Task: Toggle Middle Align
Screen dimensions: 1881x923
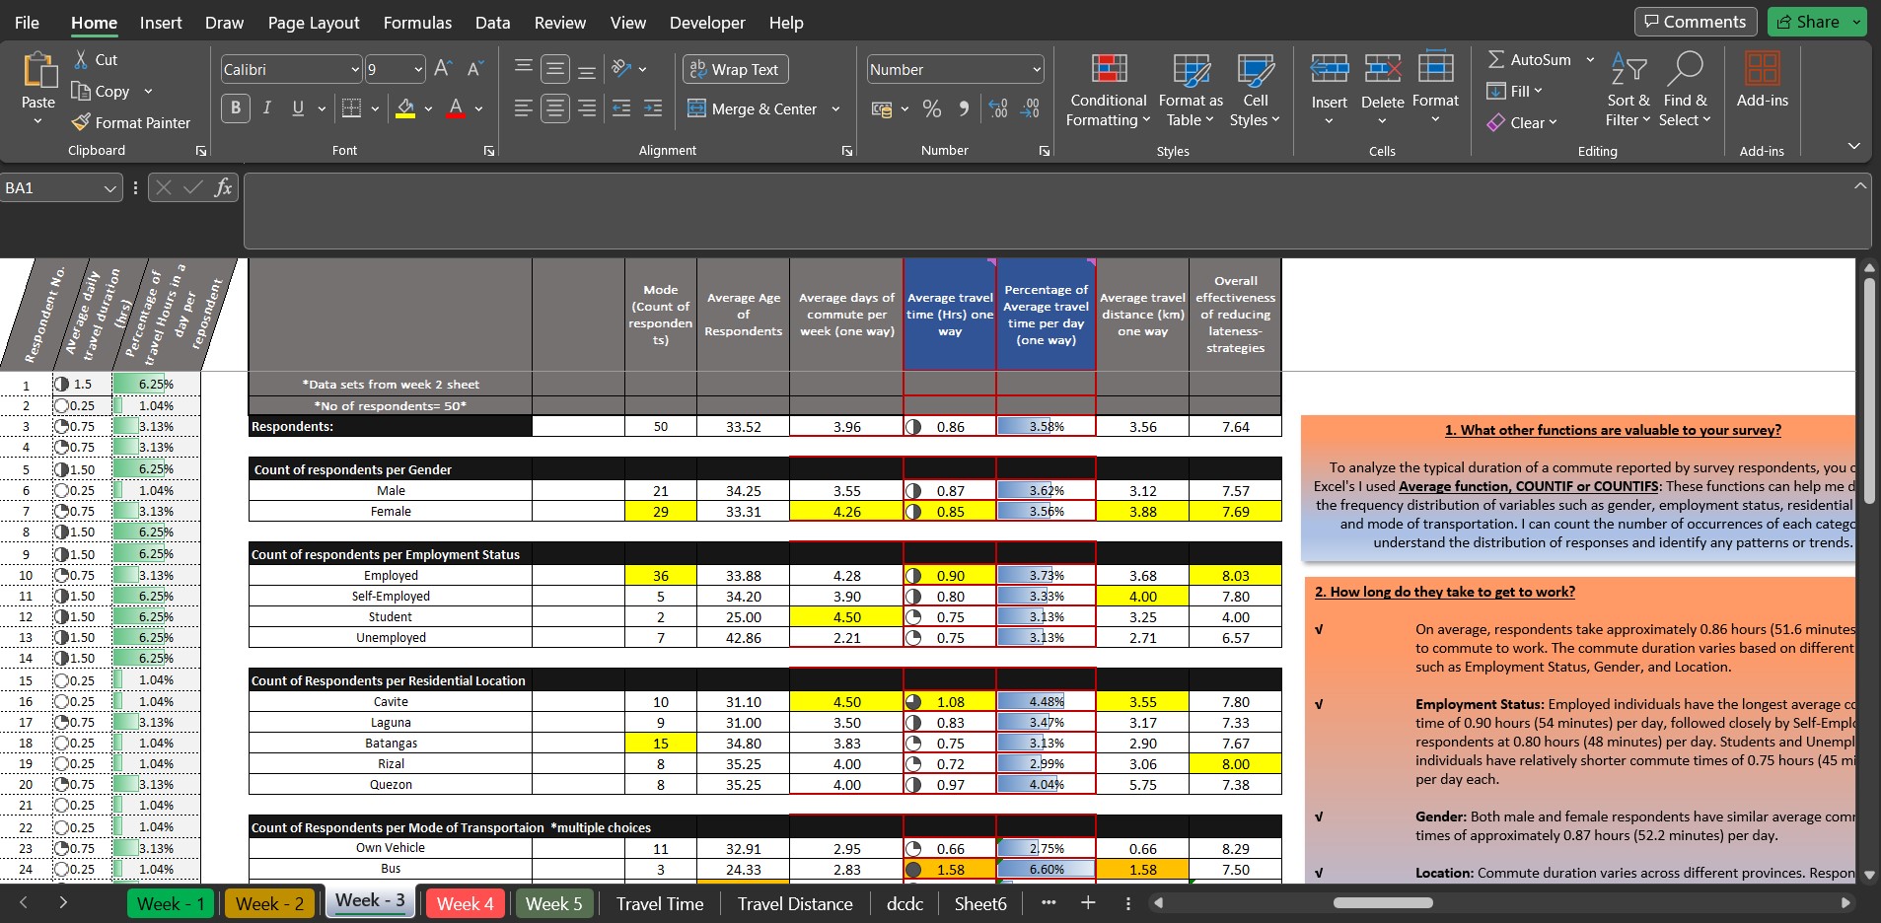Action: pyautogui.click(x=555, y=69)
